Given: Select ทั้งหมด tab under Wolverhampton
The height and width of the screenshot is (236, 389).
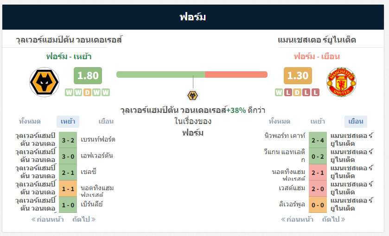Looking at the screenshot, I should click(x=30, y=122).
